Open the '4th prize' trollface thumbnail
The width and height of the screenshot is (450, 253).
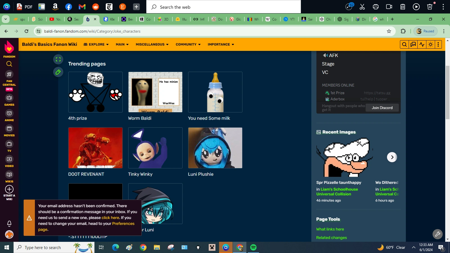(x=95, y=92)
